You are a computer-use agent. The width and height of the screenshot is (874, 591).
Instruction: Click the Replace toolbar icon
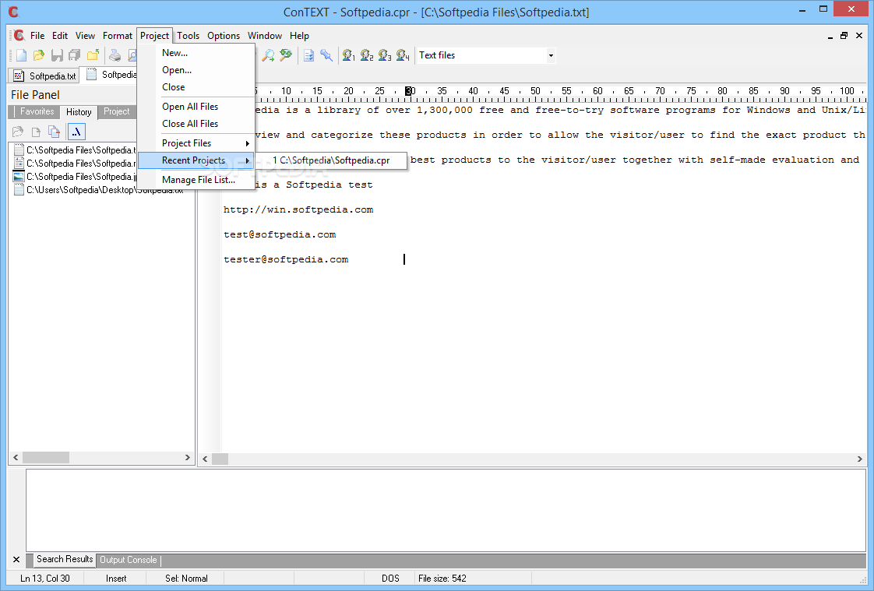pyautogui.click(x=286, y=55)
